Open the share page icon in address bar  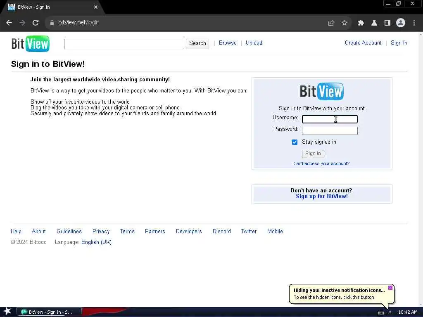point(331,23)
